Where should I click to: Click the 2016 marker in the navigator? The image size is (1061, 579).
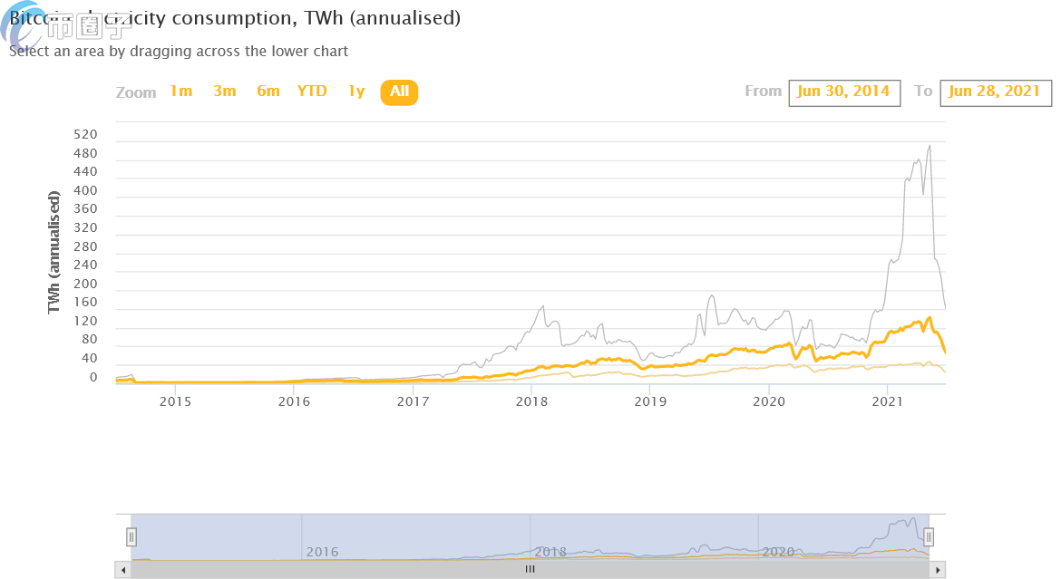tap(322, 551)
